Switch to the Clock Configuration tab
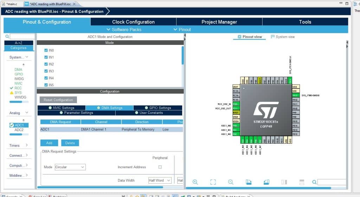Screen dimensions: 360x197 coord(133,22)
